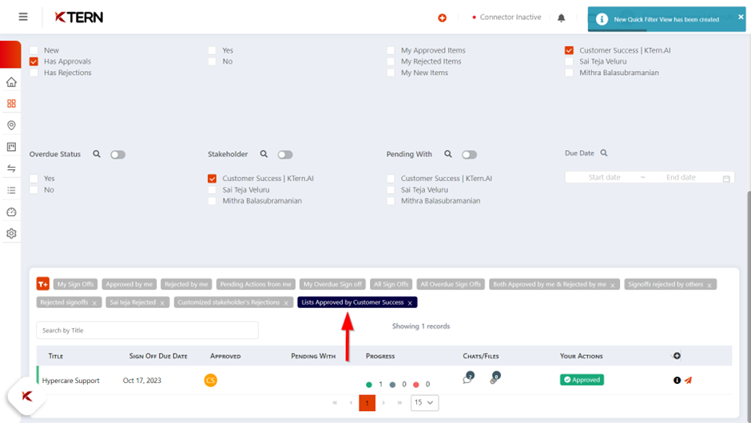
Task: Check My Rejected Items checkbox
Action: 391,61
